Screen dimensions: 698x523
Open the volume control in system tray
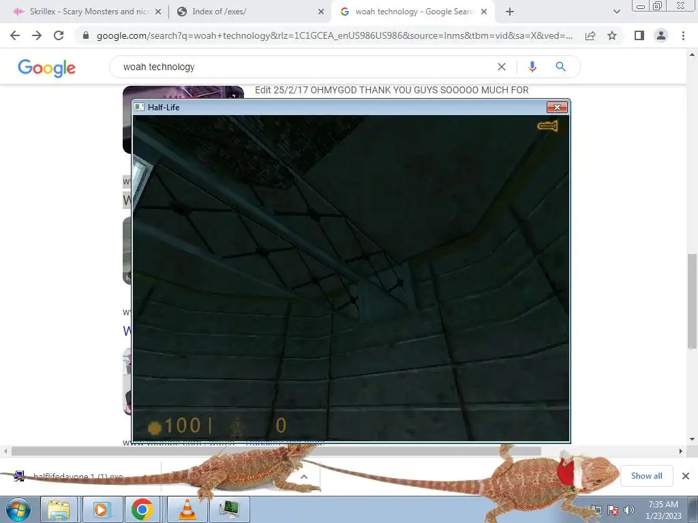pos(629,510)
